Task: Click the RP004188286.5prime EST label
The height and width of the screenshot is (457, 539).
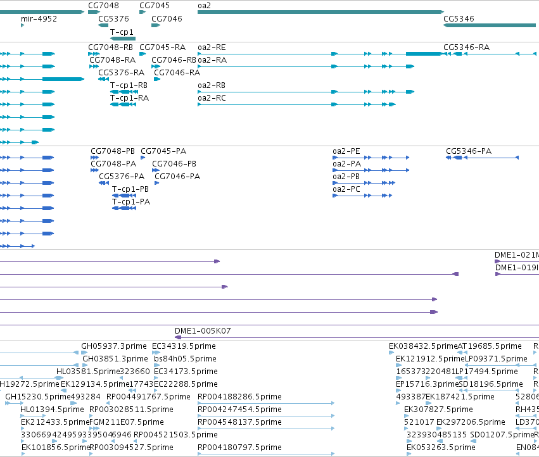Action: [239, 397]
